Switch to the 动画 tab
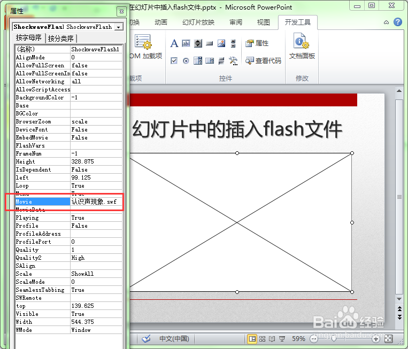The width and height of the screenshot is (408, 349). [161, 22]
